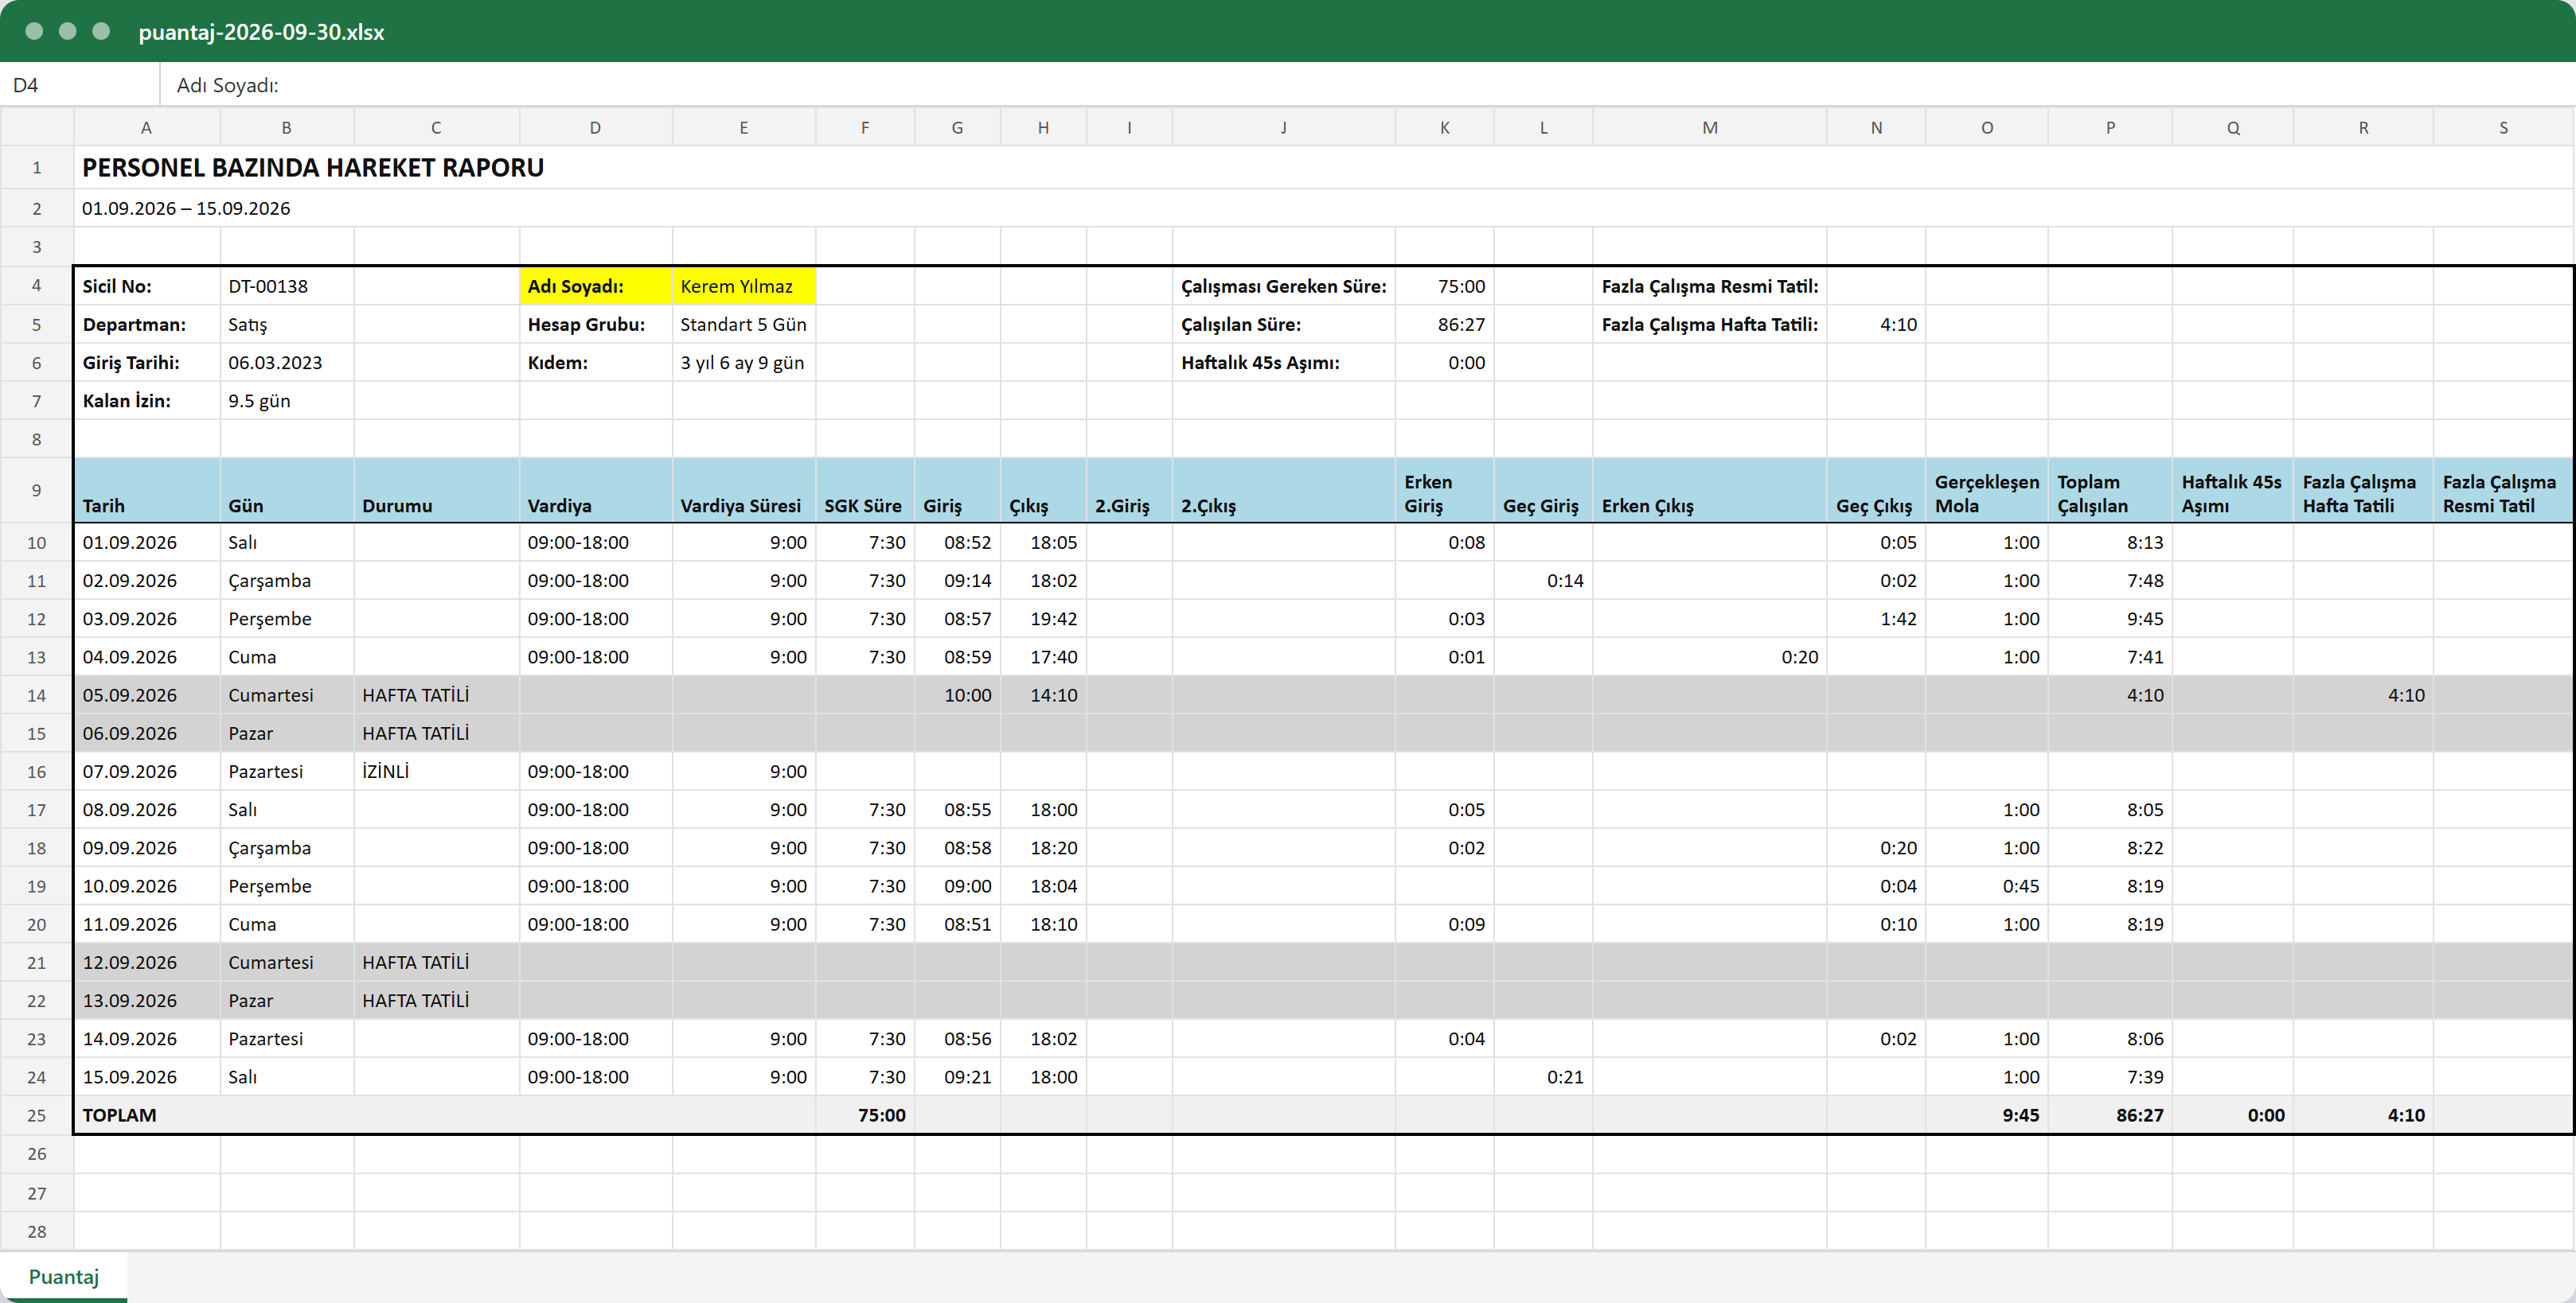Click the Pazartesi day cell for 14.09.2026
This screenshot has width=2576, height=1303.
click(x=287, y=1038)
